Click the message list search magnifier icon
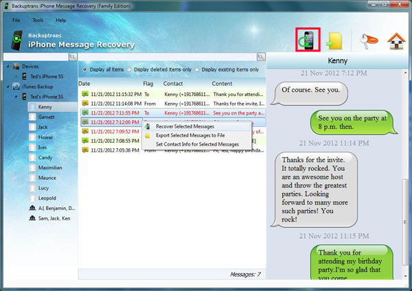This screenshot has height=291, width=412. click(x=261, y=57)
